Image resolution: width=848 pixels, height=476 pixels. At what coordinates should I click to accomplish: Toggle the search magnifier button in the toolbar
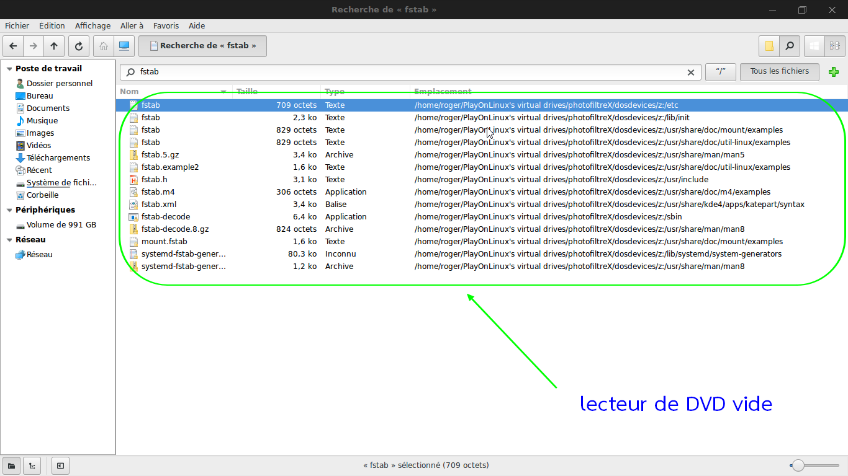(x=789, y=46)
